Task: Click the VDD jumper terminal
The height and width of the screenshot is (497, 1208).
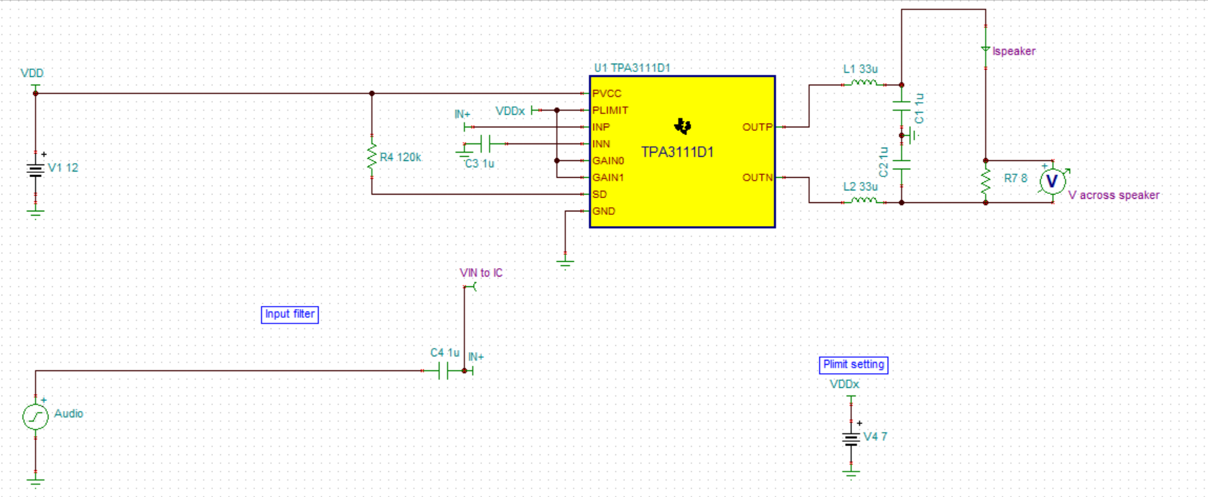Action: (x=36, y=88)
